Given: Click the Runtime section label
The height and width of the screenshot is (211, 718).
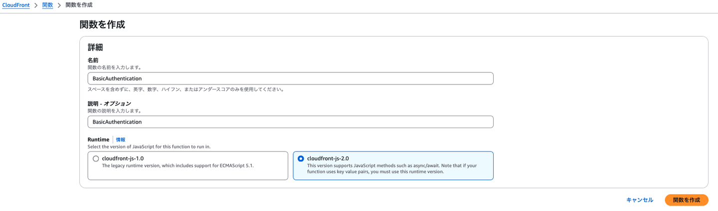Looking at the screenshot, I should (x=98, y=140).
